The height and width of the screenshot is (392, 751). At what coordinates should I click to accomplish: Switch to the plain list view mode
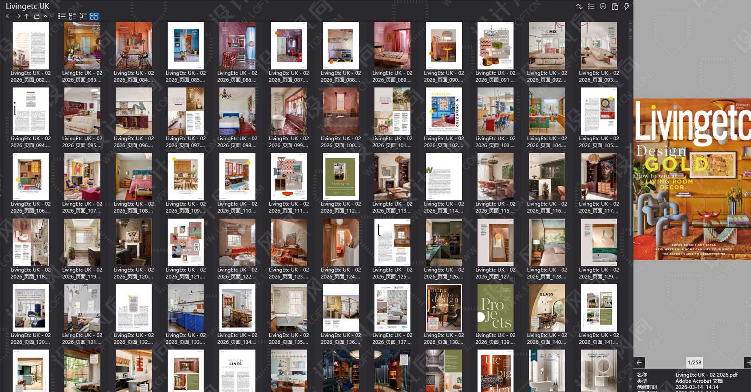[x=62, y=16]
